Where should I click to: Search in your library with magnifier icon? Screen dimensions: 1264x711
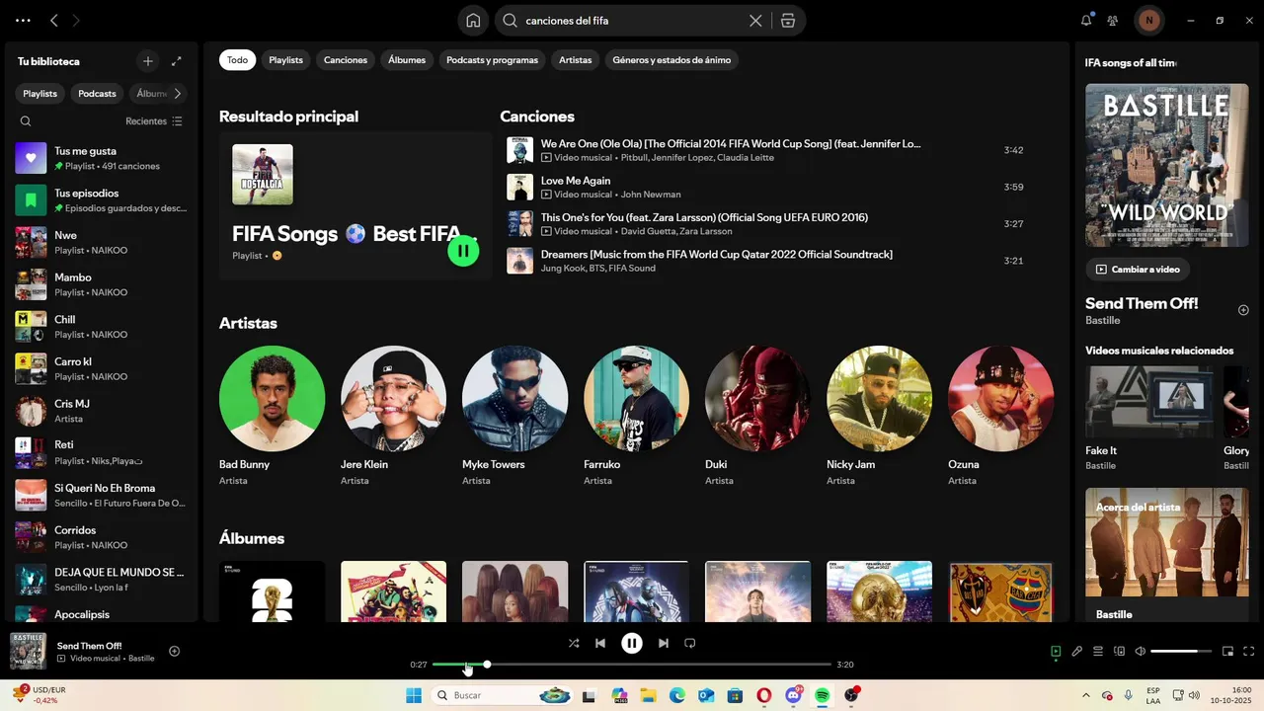pyautogui.click(x=26, y=121)
